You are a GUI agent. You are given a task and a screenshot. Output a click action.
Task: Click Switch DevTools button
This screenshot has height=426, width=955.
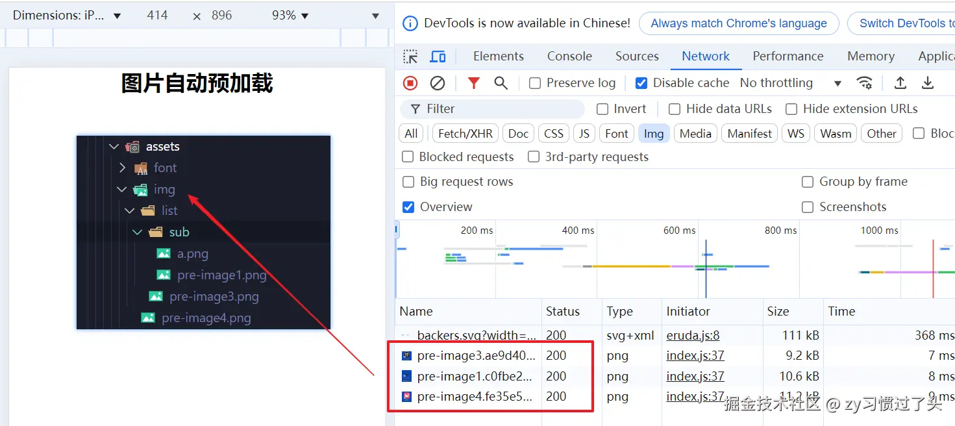[x=902, y=23]
